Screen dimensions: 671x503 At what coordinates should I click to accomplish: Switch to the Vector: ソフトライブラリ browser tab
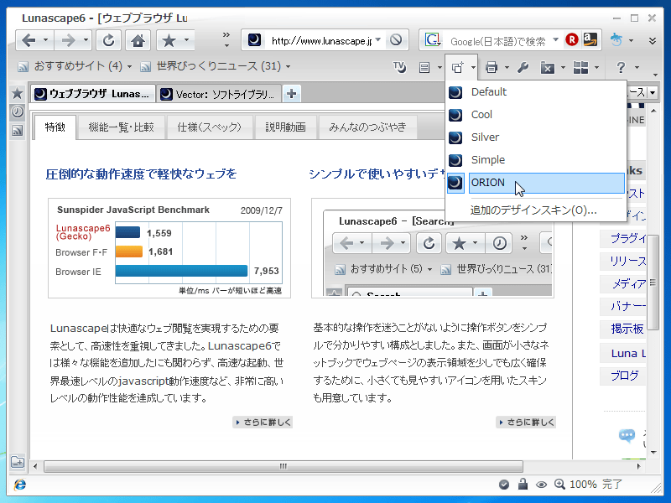tap(219, 94)
